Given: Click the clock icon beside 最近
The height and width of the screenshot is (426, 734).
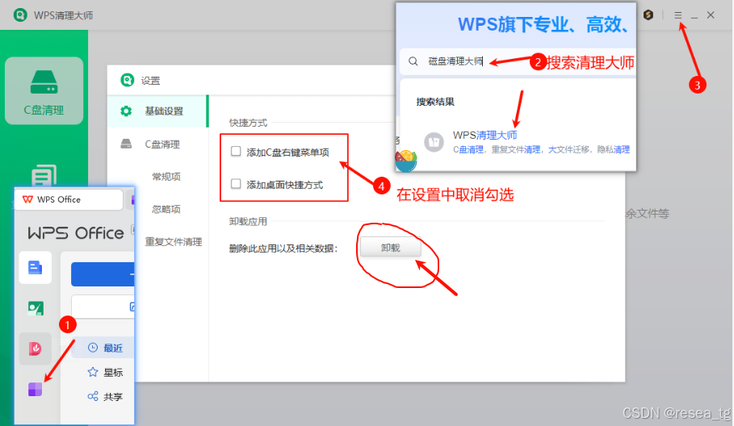Looking at the screenshot, I should pos(93,348).
